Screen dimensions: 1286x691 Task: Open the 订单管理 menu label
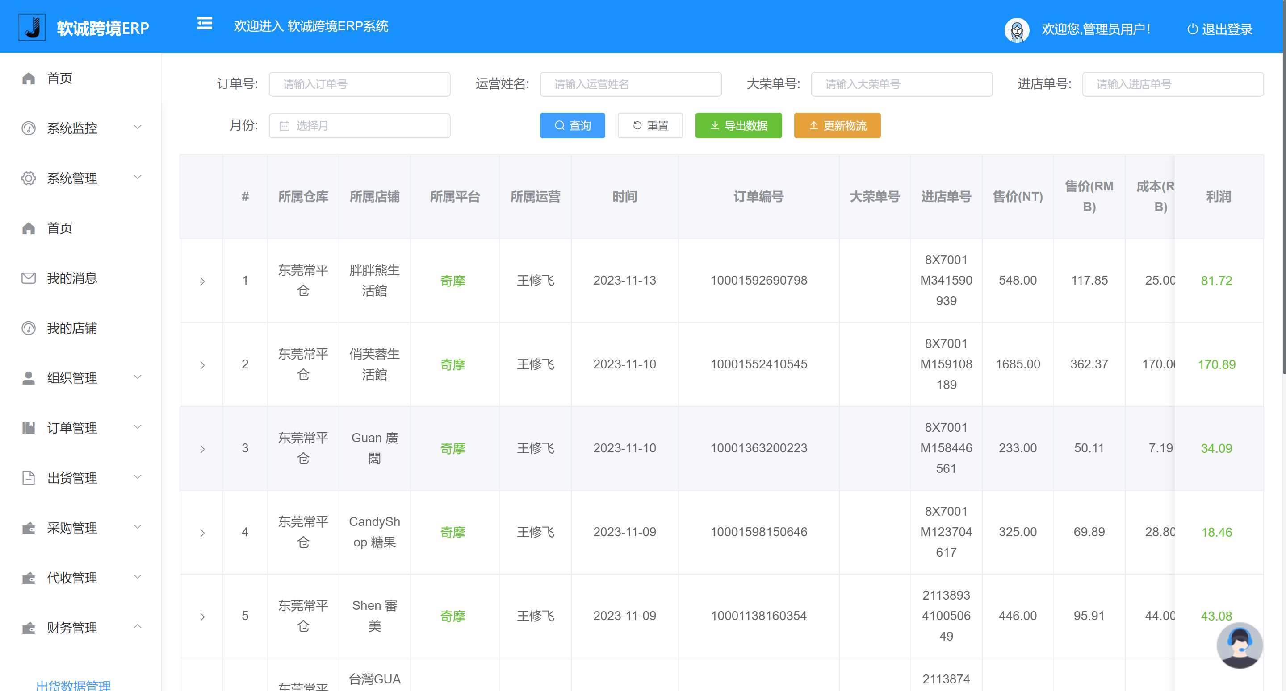[72, 428]
